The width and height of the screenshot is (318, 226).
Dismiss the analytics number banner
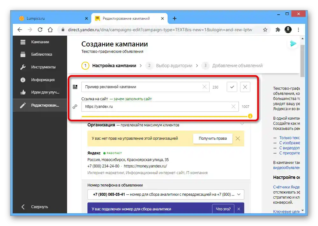pos(239,209)
